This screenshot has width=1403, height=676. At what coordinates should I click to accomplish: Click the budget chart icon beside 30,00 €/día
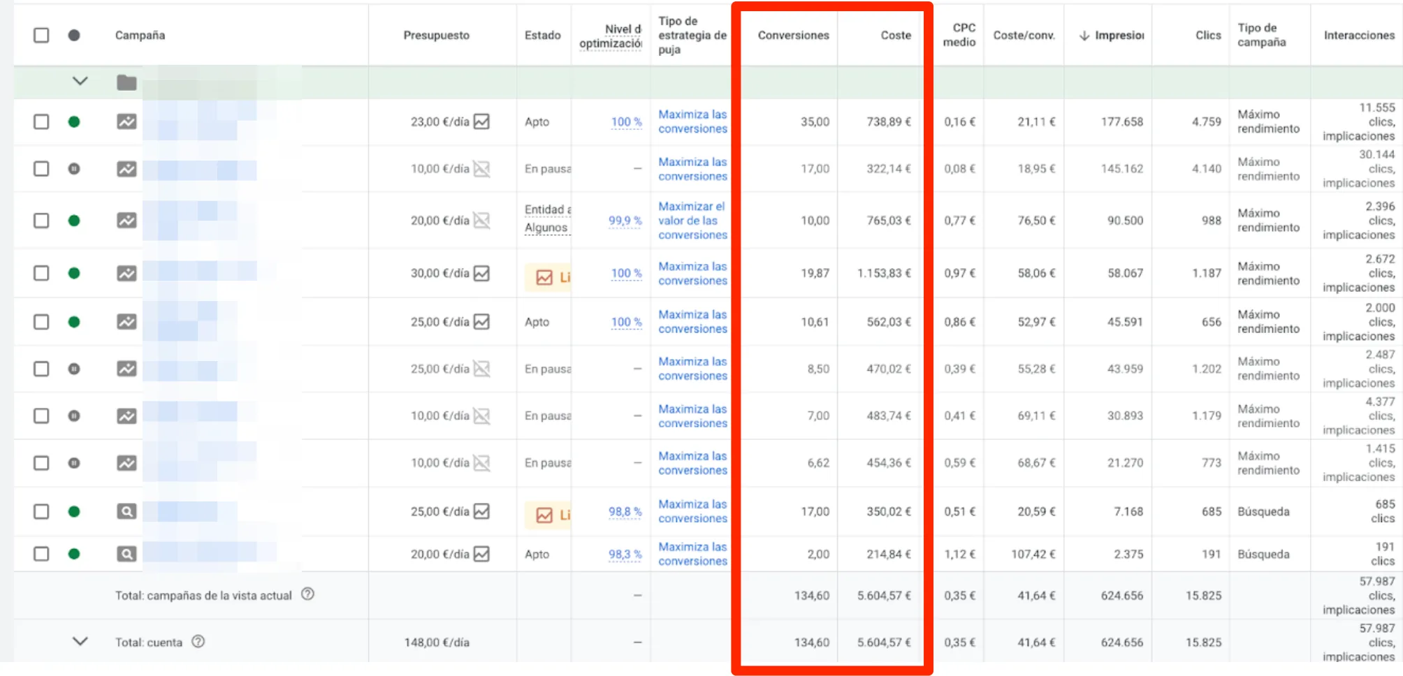pos(481,273)
